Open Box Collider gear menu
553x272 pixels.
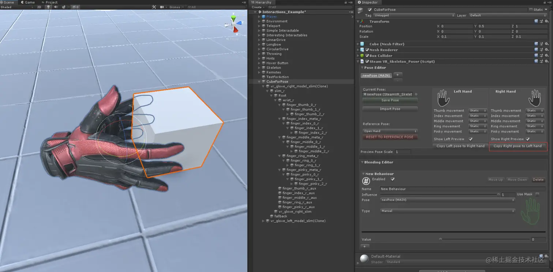[546, 56]
